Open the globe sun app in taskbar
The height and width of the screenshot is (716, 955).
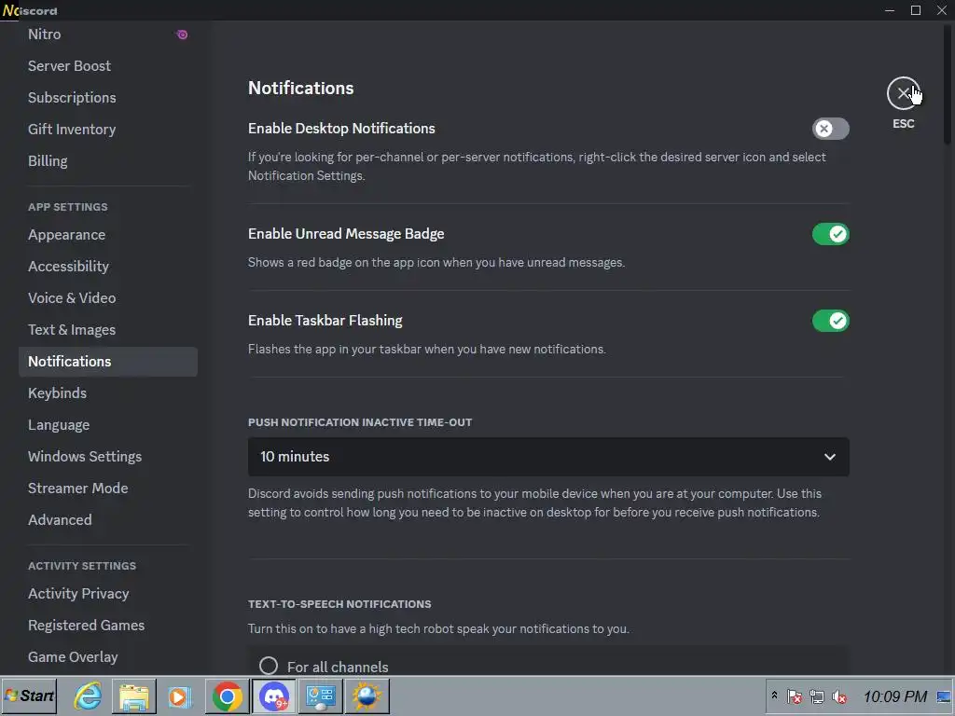[x=367, y=695]
